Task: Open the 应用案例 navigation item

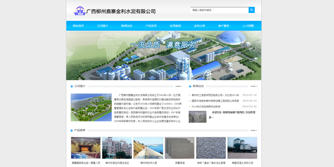Action: coord(175,26)
